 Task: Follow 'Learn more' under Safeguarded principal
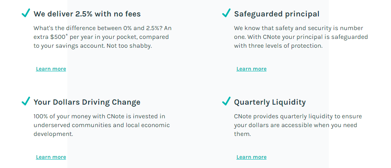point(251,69)
